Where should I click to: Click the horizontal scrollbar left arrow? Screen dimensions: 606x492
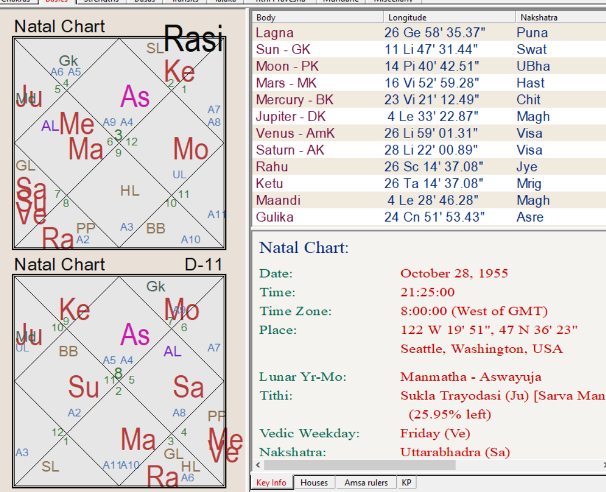(x=258, y=465)
